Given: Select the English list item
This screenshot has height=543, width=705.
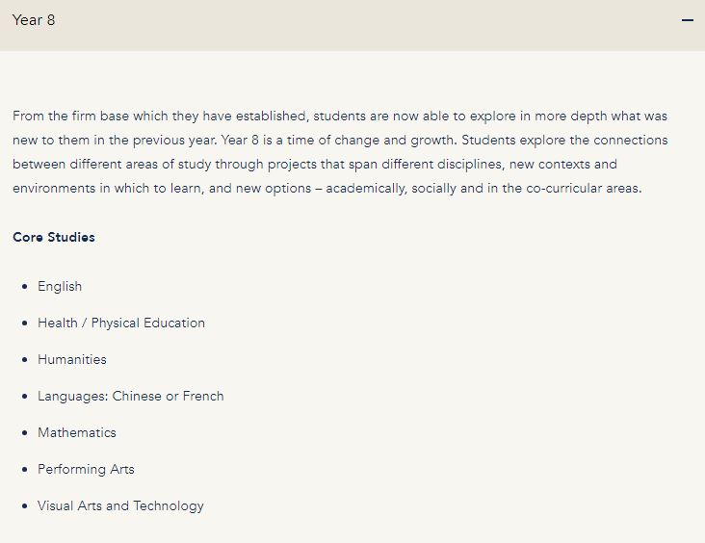Looking at the screenshot, I should click(60, 286).
